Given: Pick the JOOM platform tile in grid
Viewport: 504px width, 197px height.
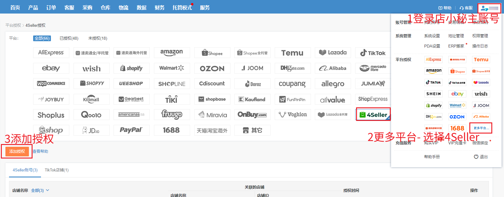Looking at the screenshot, I should [252, 68].
